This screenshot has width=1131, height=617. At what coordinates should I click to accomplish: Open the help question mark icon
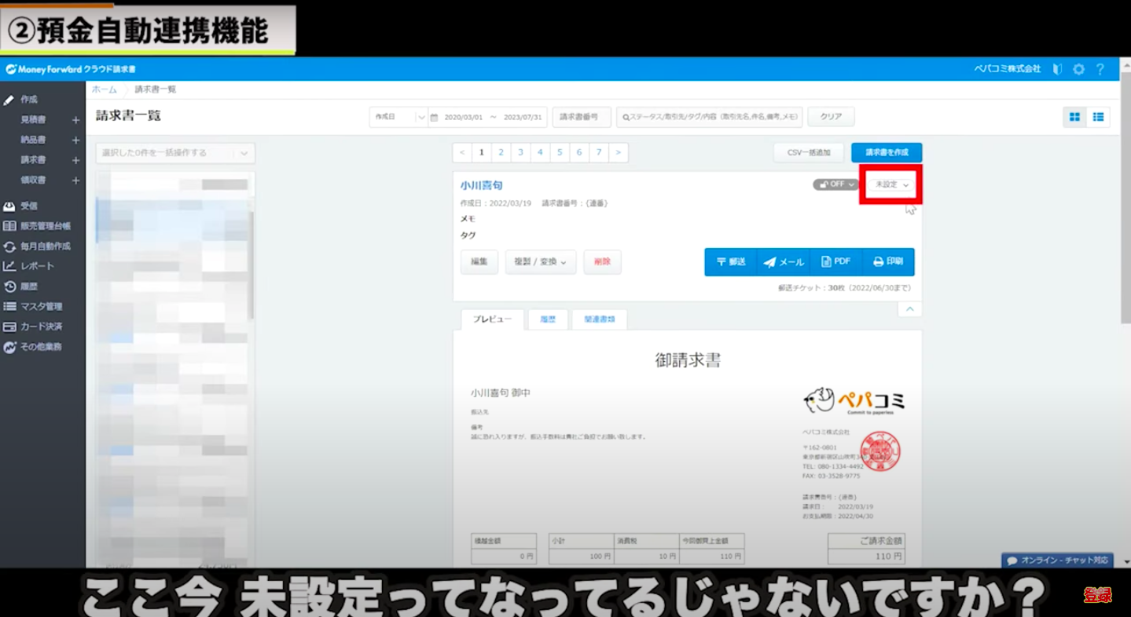pyautogui.click(x=1100, y=69)
